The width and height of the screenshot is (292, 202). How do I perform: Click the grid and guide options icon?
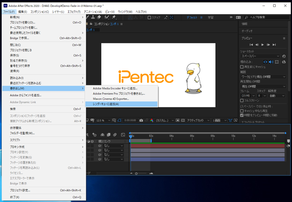point(114,121)
